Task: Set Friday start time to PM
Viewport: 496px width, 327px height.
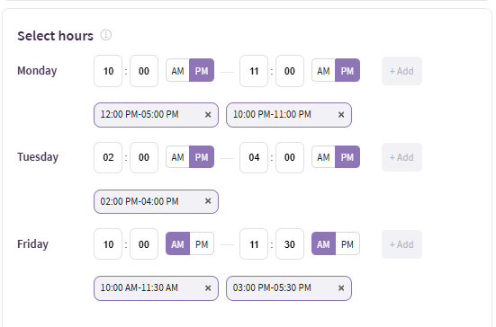Action: (x=202, y=244)
